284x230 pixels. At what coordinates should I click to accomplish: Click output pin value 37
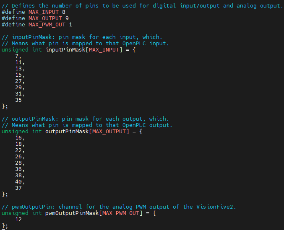point(18,188)
